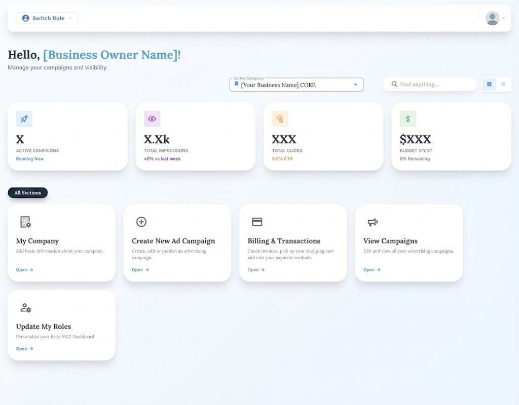Click the Find anything search field
Image resolution: width=519 pixels, height=405 pixels.
433,85
